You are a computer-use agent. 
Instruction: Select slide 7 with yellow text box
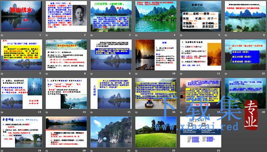point(21,55)
